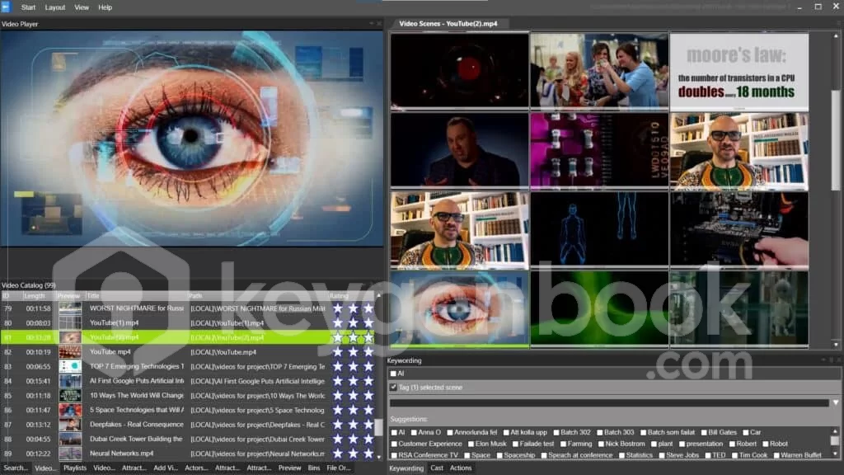Expand the keyword input dropdown arrow

pyautogui.click(x=836, y=402)
